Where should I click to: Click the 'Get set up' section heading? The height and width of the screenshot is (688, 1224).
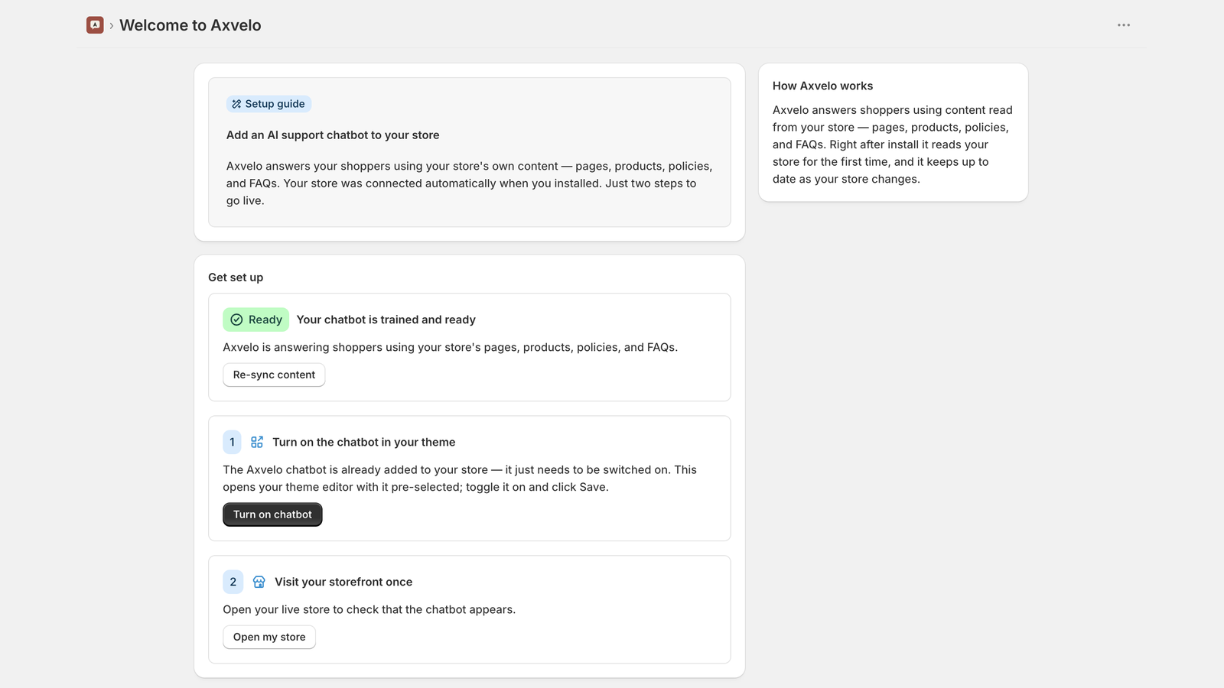coord(236,277)
